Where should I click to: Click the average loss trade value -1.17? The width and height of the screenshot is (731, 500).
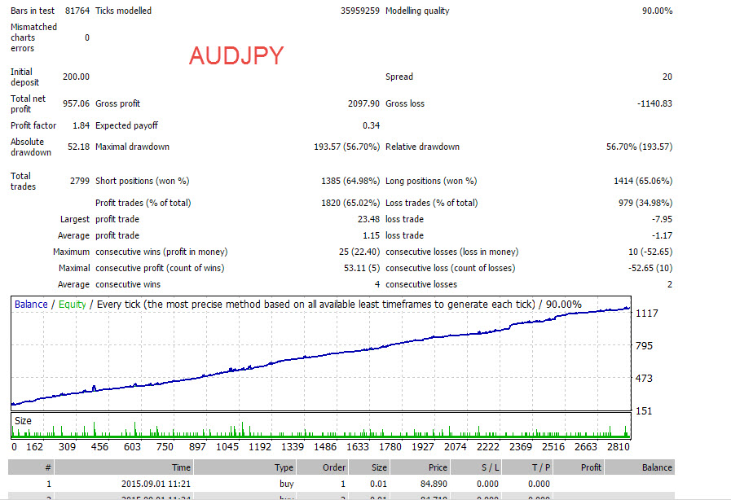tap(662, 235)
